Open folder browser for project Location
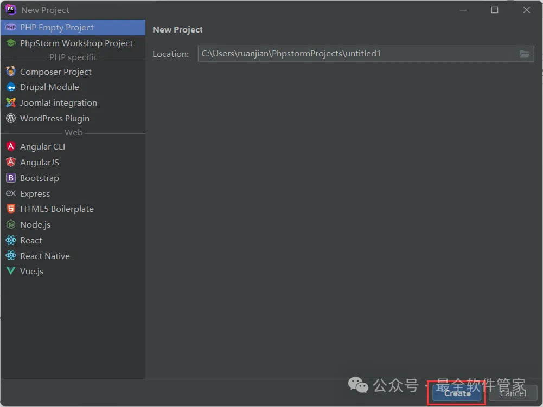 525,54
